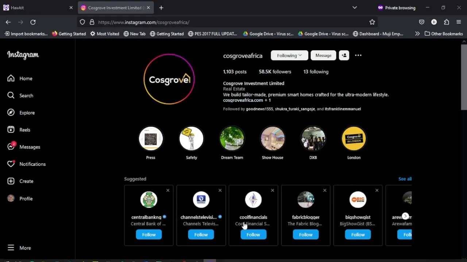Open a new browser tab
467x262 pixels.
tap(161, 8)
